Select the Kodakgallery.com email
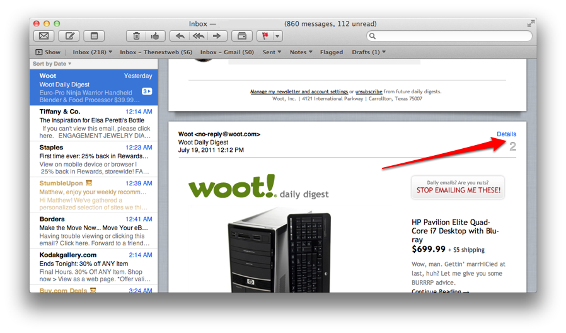The height and width of the screenshot is (333, 566). tap(93, 266)
